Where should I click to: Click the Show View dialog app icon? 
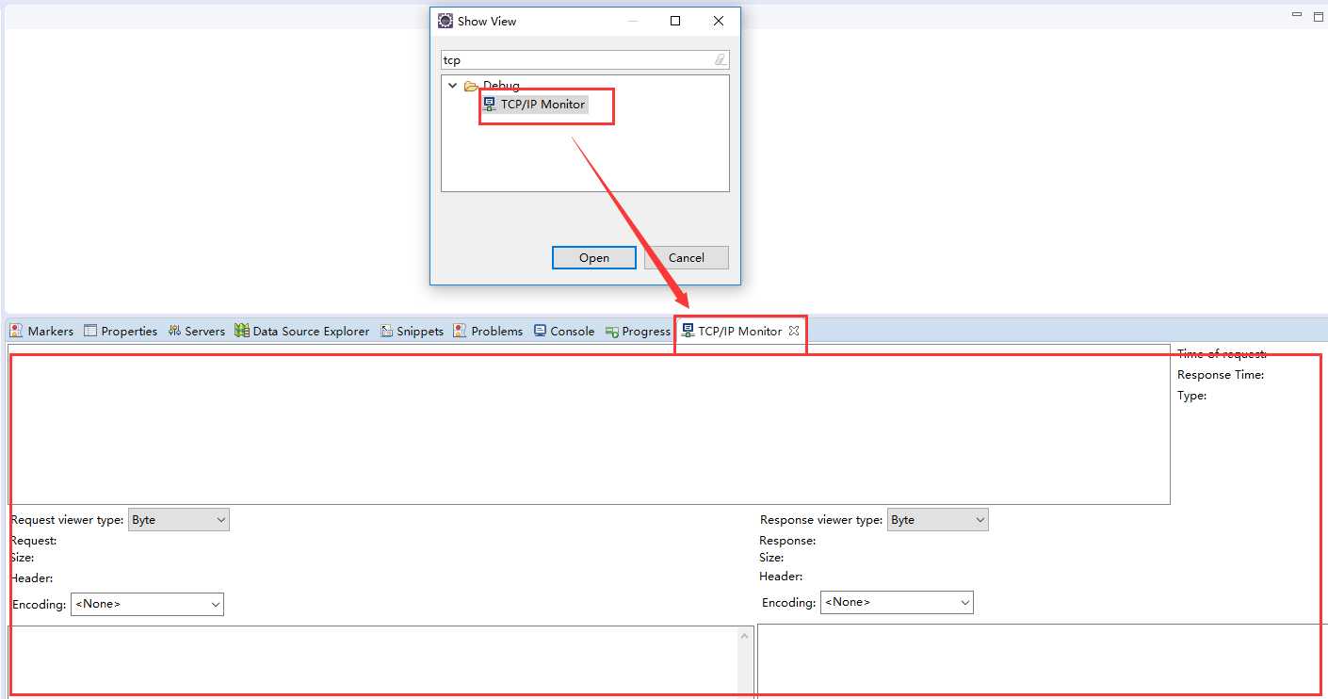pyautogui.click(x=445, y=21)
